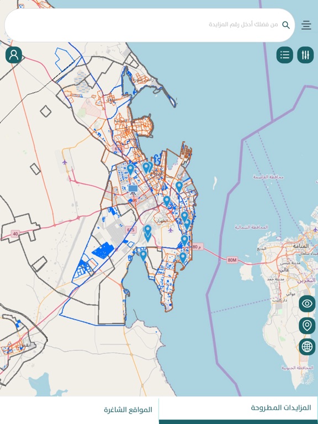
Task: Click the search magnifier icon
Action: [286, 25]
